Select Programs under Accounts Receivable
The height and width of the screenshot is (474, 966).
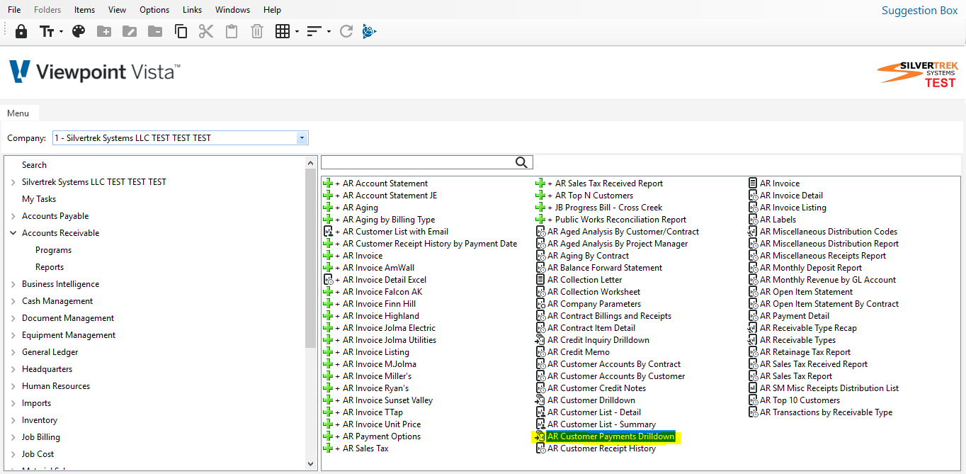pyautogui.click(x=54, y=250)
